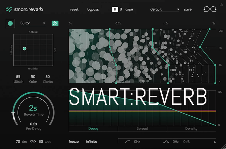Click the 'artificial' label below the XY pad
The height and width of the screenshot is (149, 226).
pyautogui.click(x=33, y=68)
